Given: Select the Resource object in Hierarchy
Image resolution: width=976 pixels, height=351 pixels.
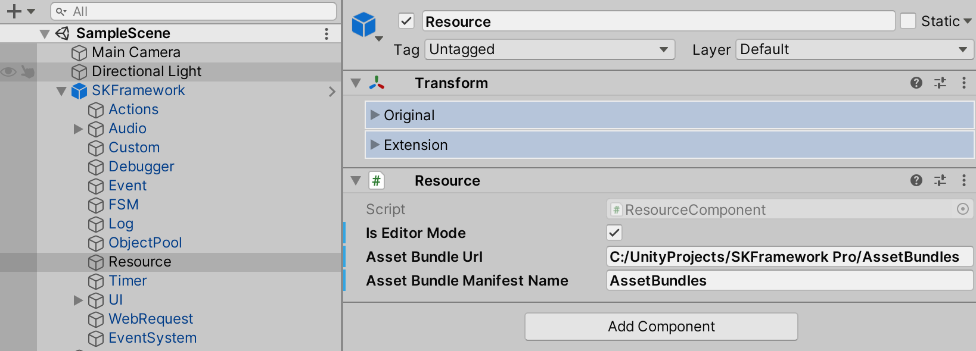Looking at the screenshot, I should click(140, 262).
